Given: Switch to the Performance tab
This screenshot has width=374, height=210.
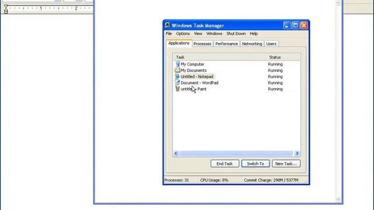Looking at the screenshot, I should click(x=227, y=44).
